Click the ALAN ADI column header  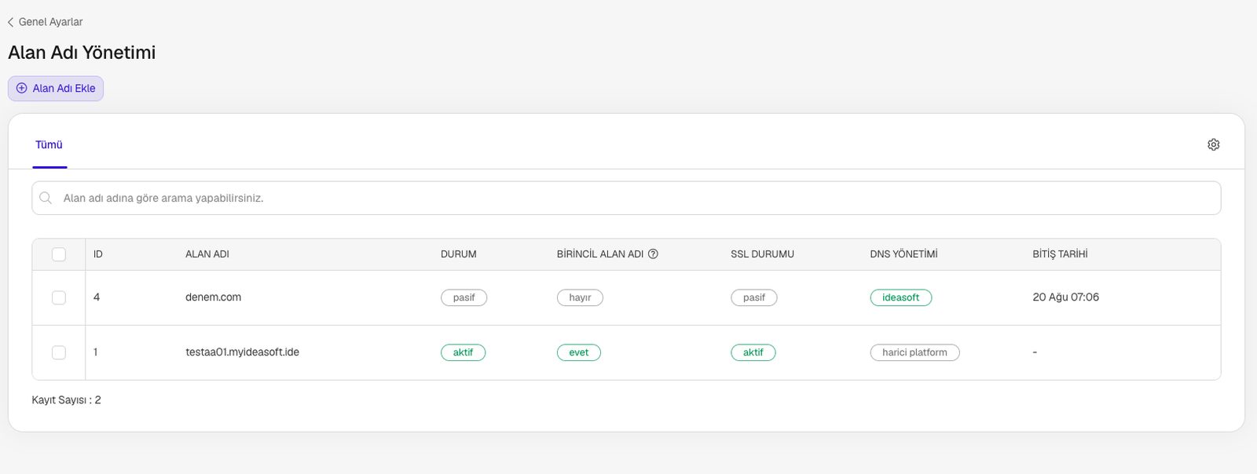207,254
